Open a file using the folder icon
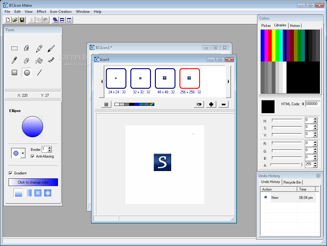 click(15, 20)
